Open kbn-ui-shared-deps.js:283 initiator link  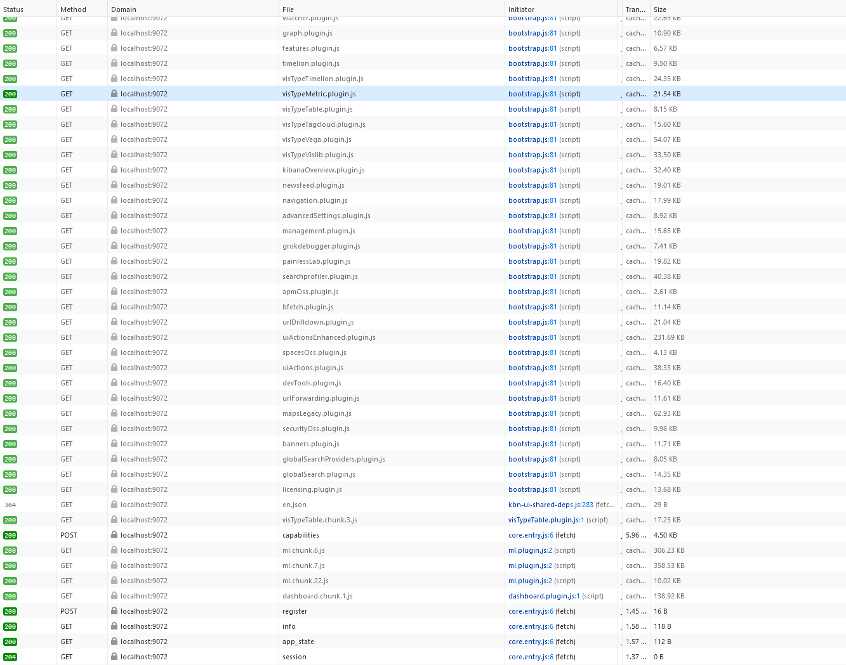coord(551,505)
